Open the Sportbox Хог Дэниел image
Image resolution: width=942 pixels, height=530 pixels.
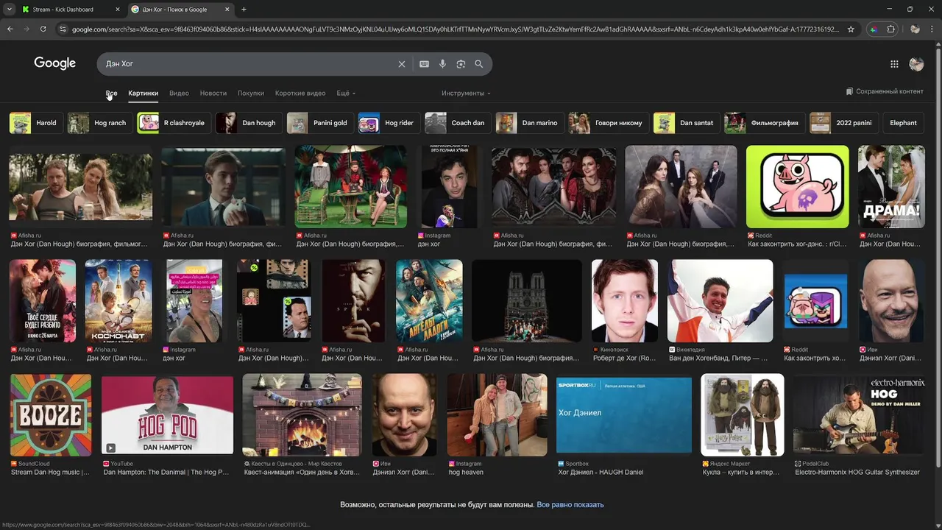tap(624, 414)
